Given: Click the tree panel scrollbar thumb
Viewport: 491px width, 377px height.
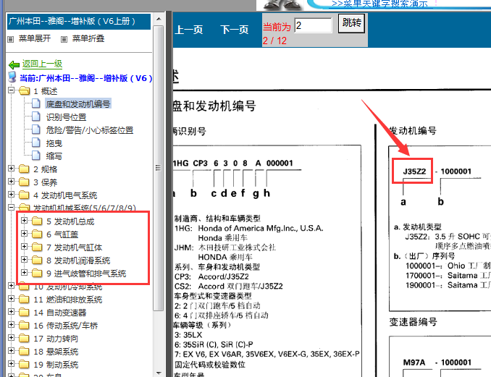Looking at the screenshot, I should click(x=159, y=168).
